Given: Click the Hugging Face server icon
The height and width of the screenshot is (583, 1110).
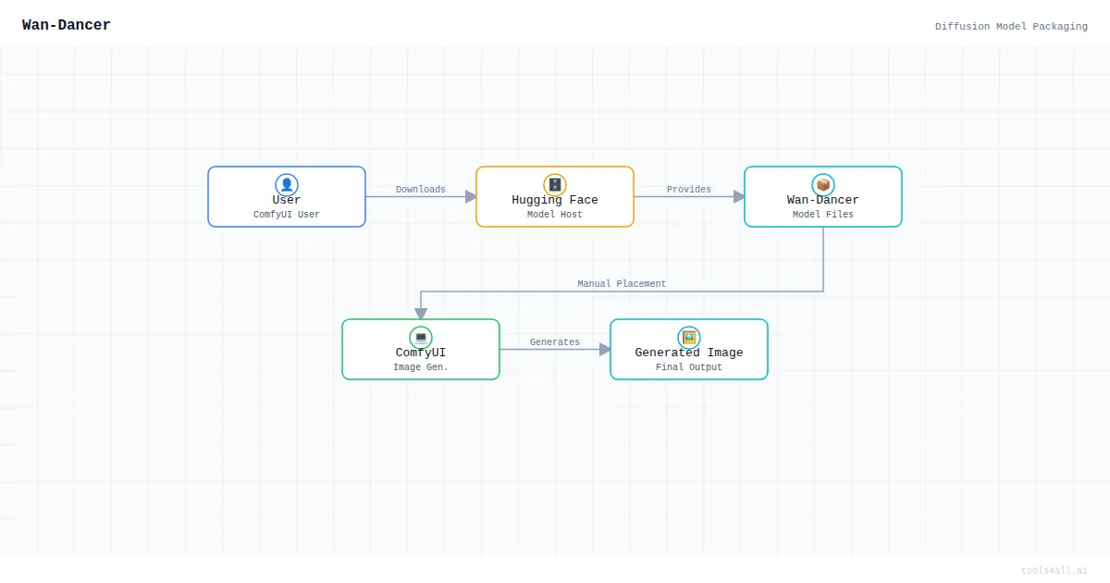Looking at the screenshot, I should (x=555, y=185).
